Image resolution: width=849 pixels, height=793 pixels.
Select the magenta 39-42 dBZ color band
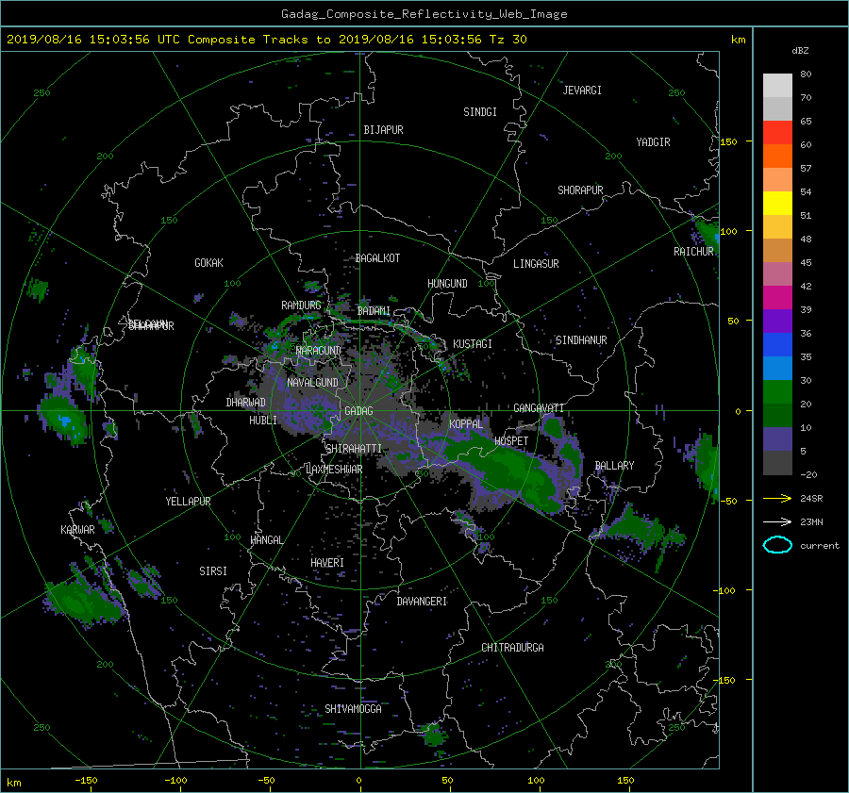(x=777, y=297)
